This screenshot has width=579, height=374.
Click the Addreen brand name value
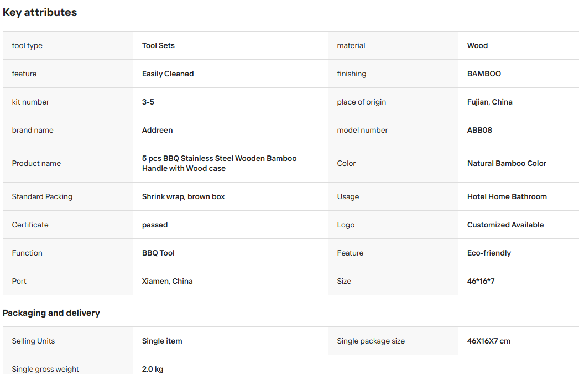click(x=157, y=130)
